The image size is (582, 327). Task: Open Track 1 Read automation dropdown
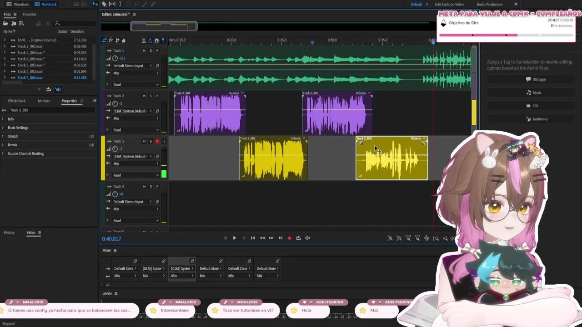point(136,84)
